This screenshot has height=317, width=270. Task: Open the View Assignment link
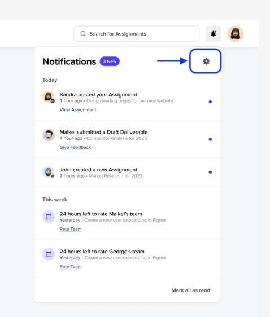(78, 109)
